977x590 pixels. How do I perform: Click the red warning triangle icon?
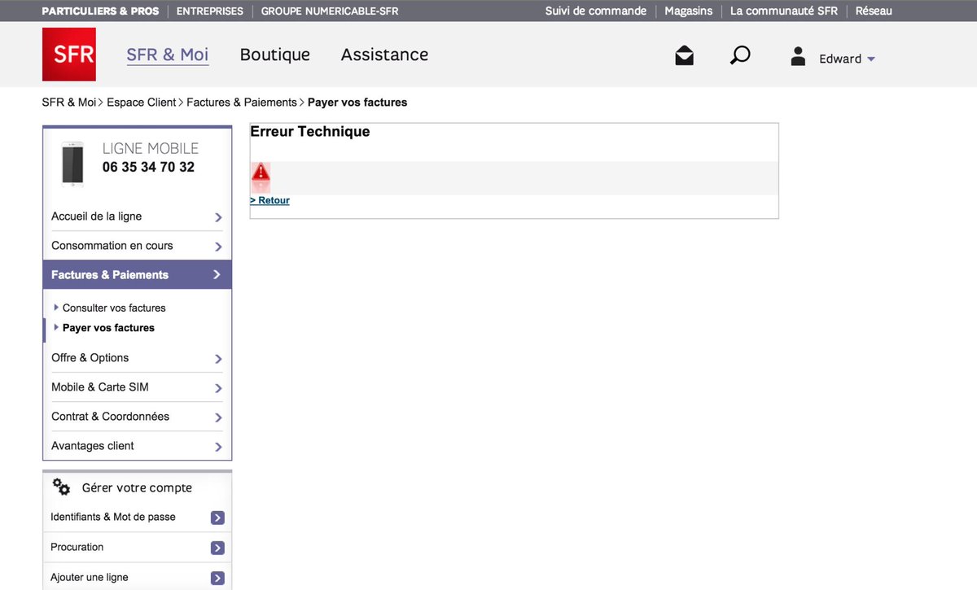pos(261,173)
